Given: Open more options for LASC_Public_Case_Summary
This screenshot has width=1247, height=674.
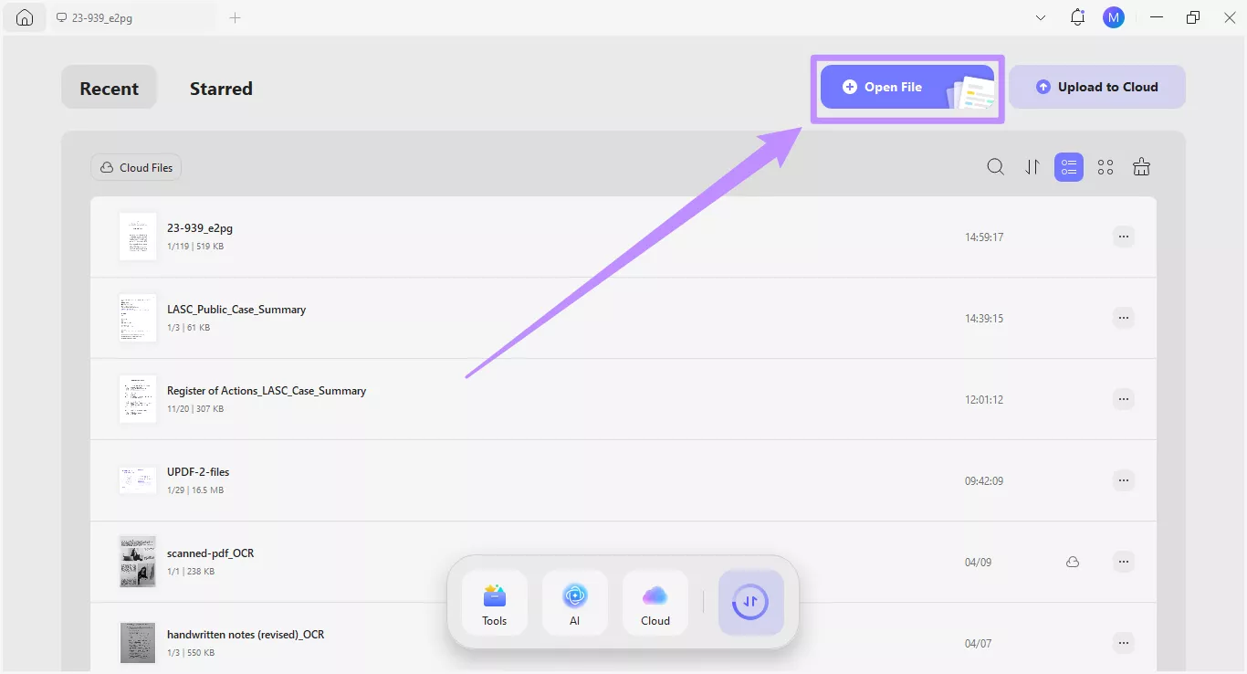Looking at the screenshot, I should click(1124, 318).
